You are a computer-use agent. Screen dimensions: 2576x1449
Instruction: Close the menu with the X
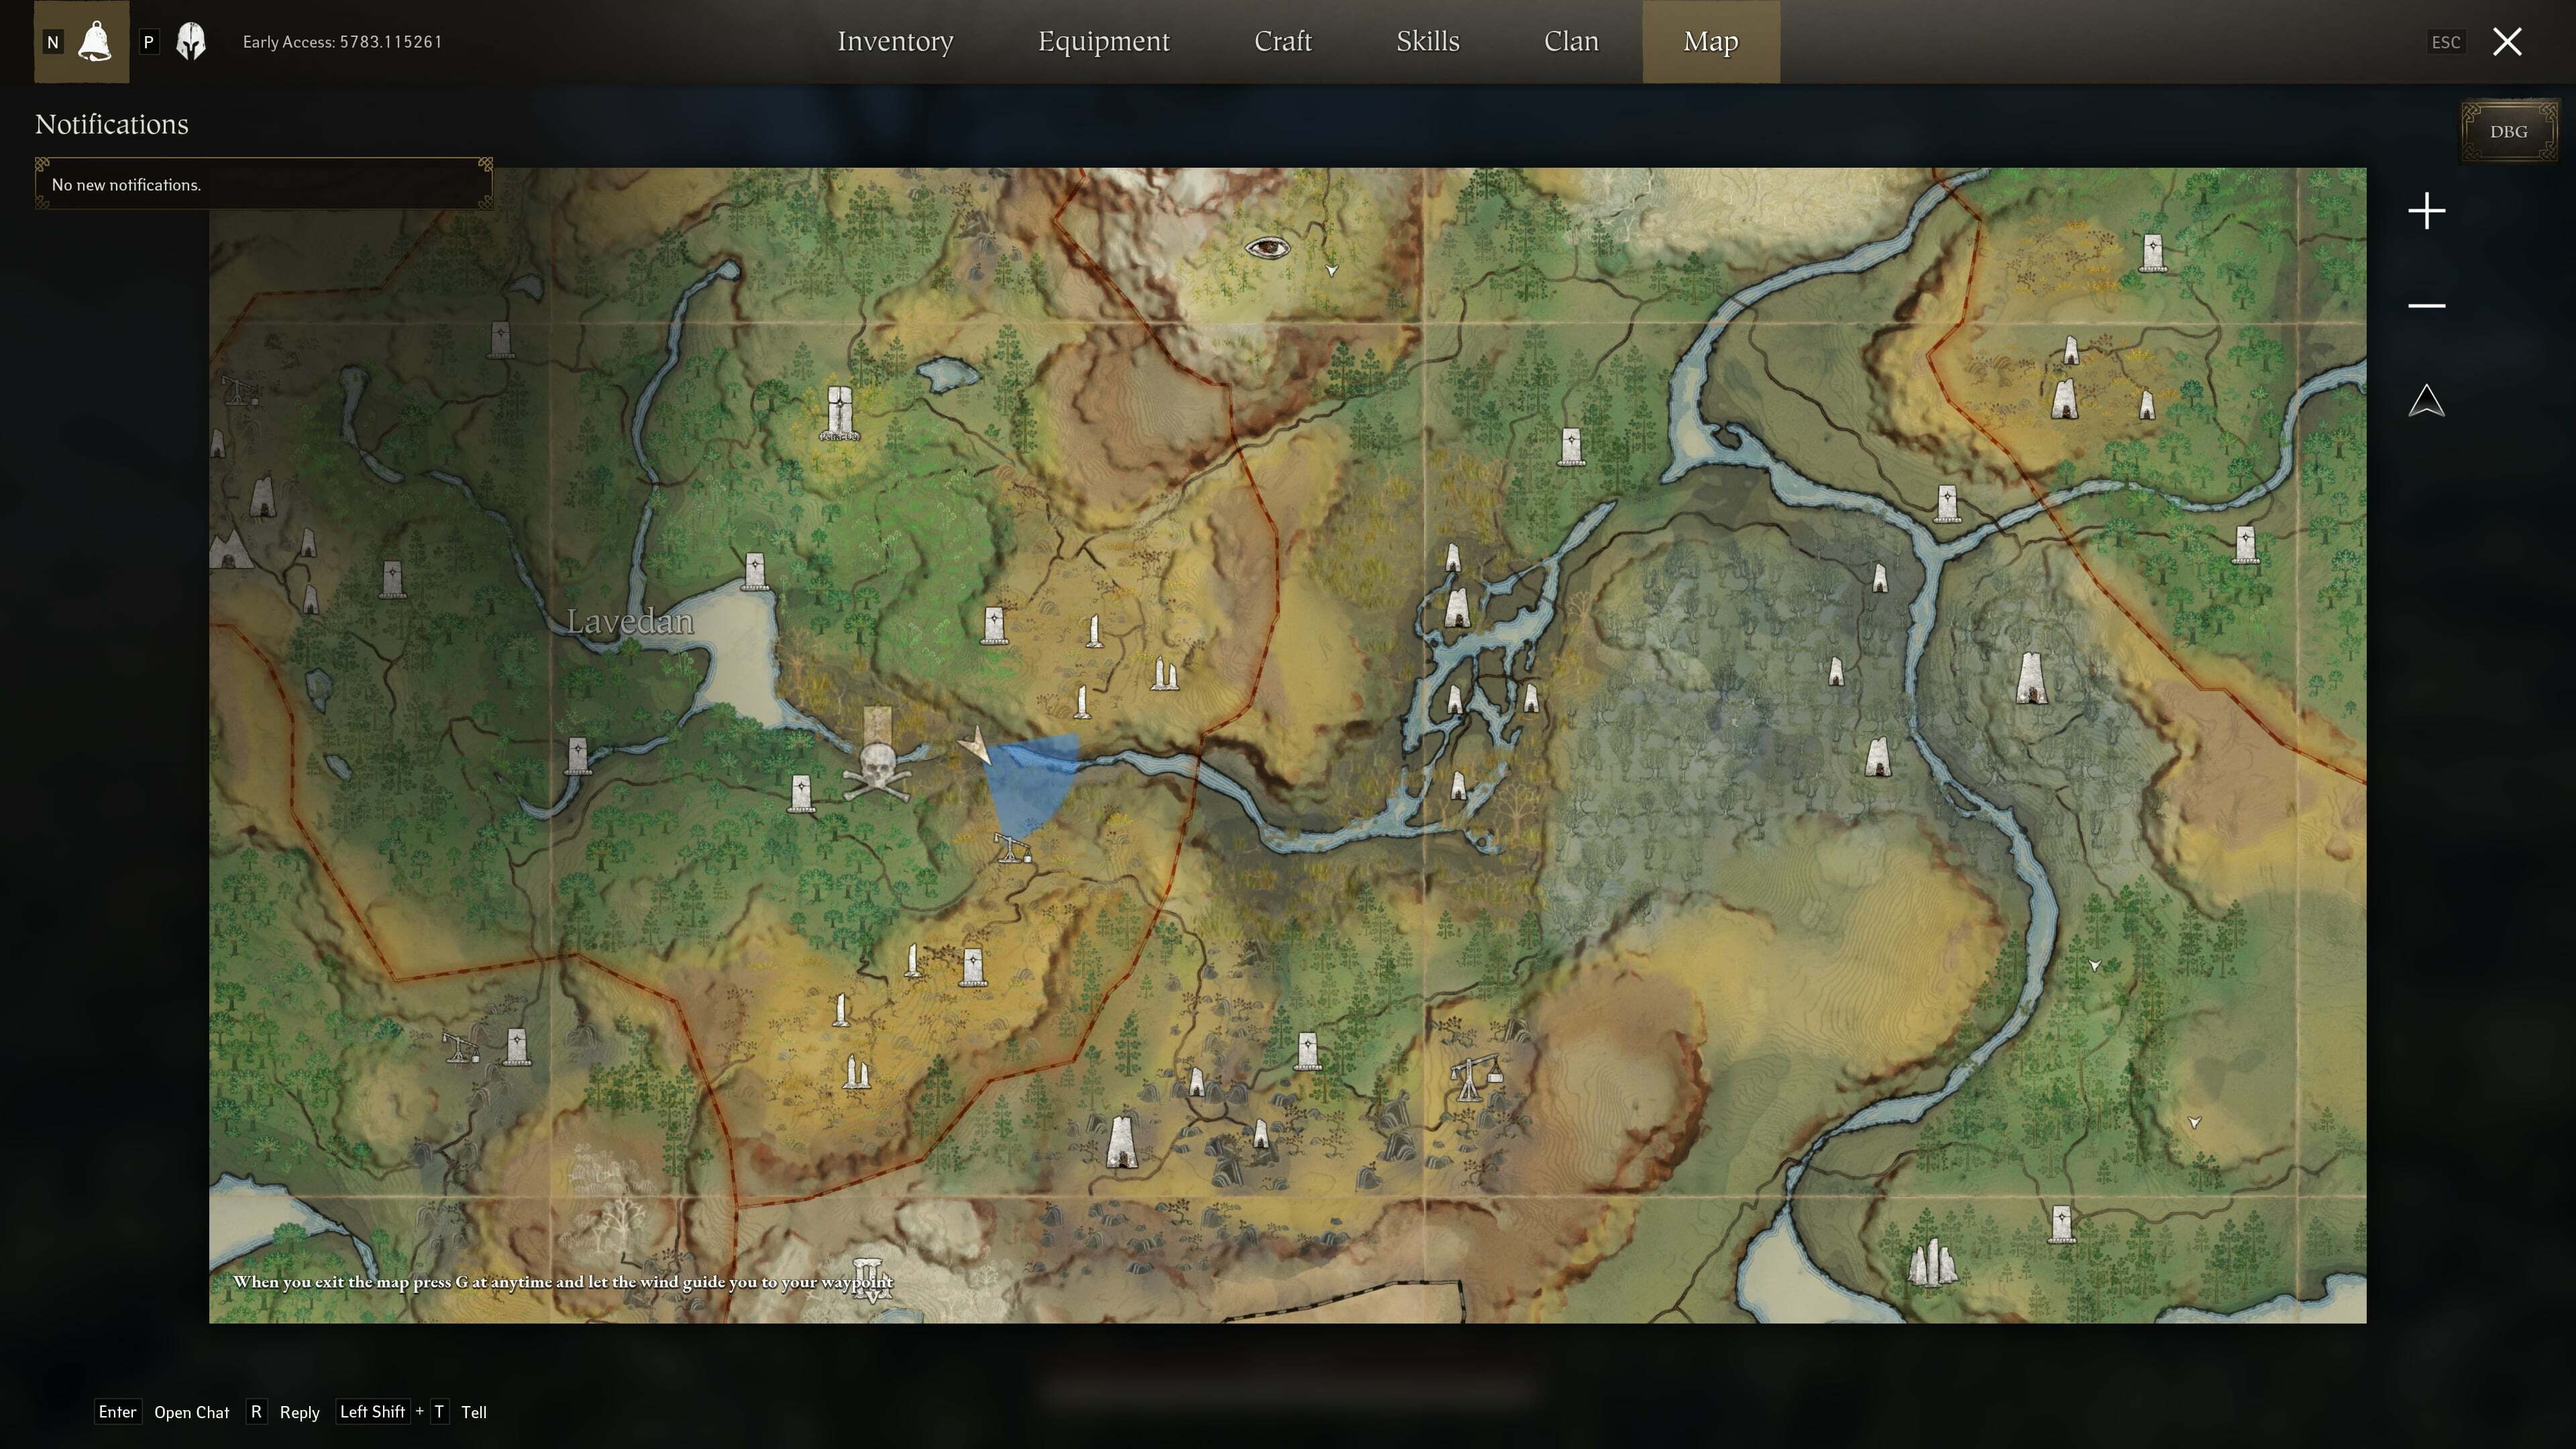[2507, 41]
